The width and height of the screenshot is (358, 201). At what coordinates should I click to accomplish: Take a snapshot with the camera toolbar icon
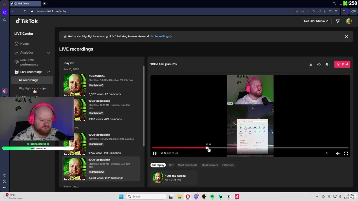tap(302, 11)
